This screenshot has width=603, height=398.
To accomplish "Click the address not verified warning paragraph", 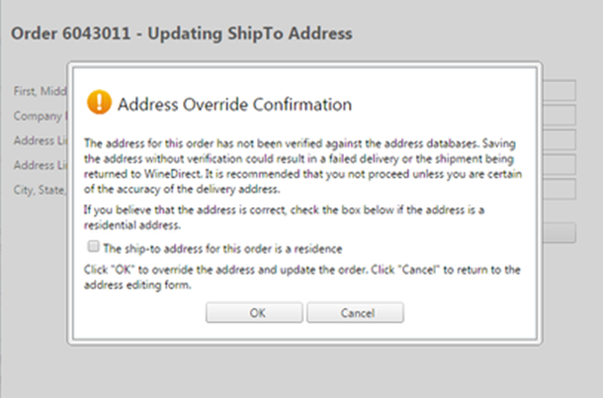I will (x=303, y=166).
